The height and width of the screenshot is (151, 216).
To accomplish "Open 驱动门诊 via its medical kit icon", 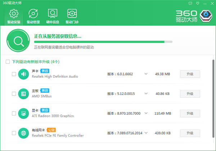I will point(72,14).
